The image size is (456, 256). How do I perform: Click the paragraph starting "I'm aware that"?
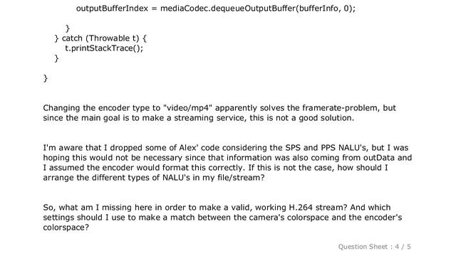click(x=227, y=163)
